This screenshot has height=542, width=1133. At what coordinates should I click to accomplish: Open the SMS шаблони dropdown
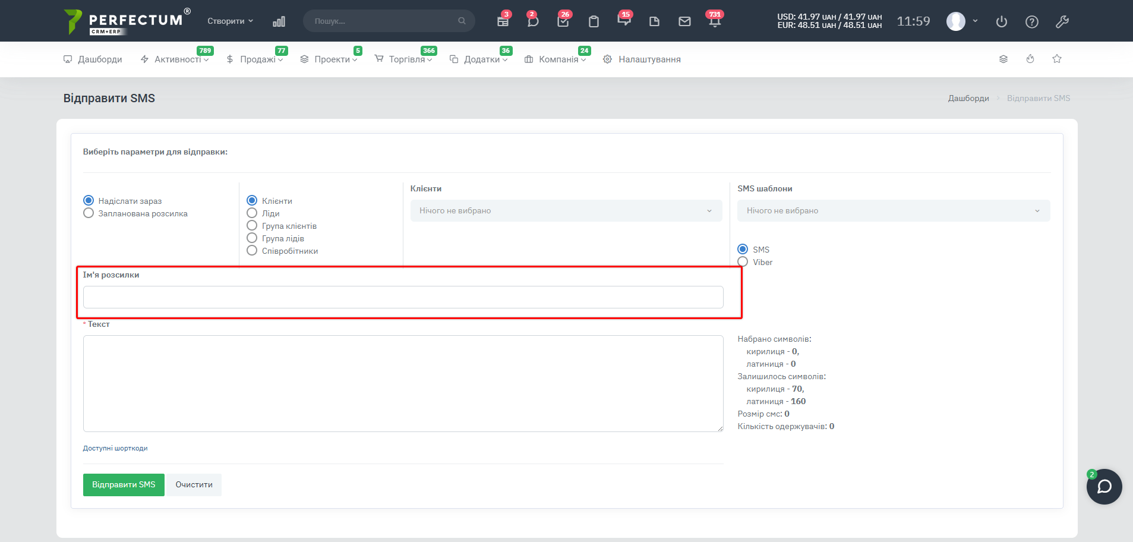point(893,211)
